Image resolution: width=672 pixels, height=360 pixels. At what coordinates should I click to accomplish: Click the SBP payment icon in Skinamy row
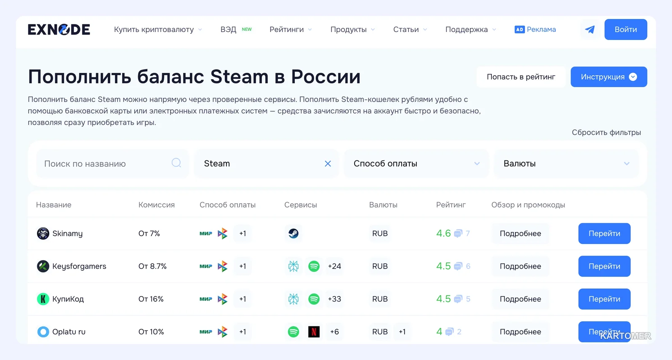222,233
